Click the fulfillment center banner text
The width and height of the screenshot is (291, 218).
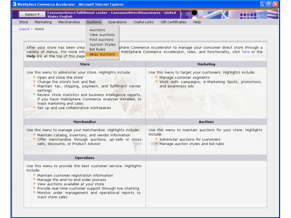click(112, 15)
